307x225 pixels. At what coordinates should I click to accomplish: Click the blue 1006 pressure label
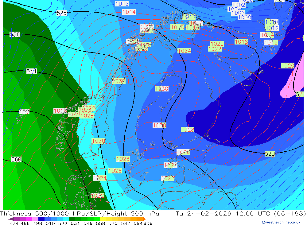pyautogui.click(x=238, y=13)
